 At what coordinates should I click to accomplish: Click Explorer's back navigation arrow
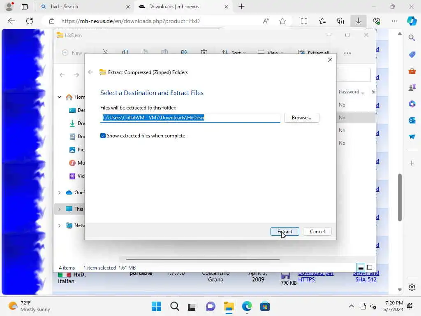(x=62, y=75)
